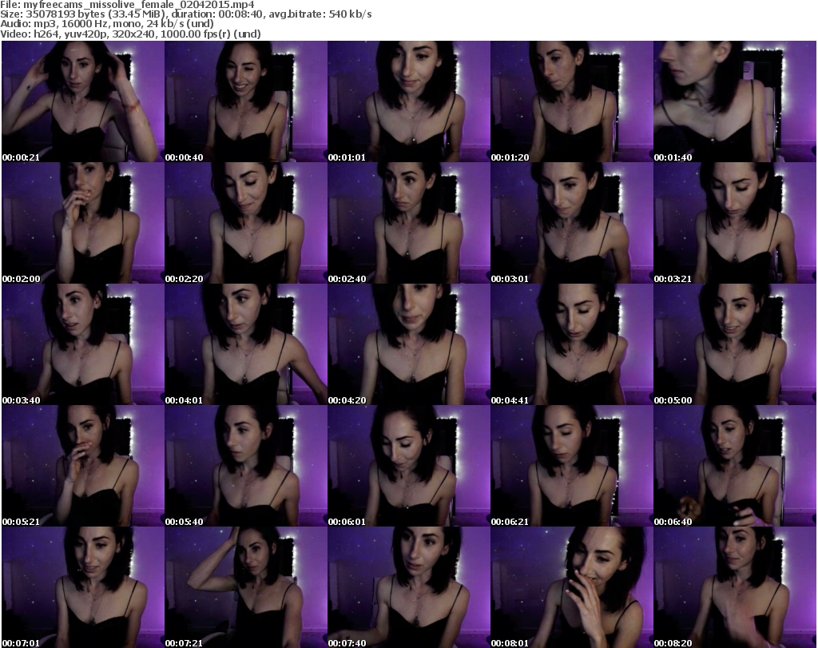Click the thumbnail stamped 00:00:40
Viewport: 818px width, 648px height.
coord(246,101)
